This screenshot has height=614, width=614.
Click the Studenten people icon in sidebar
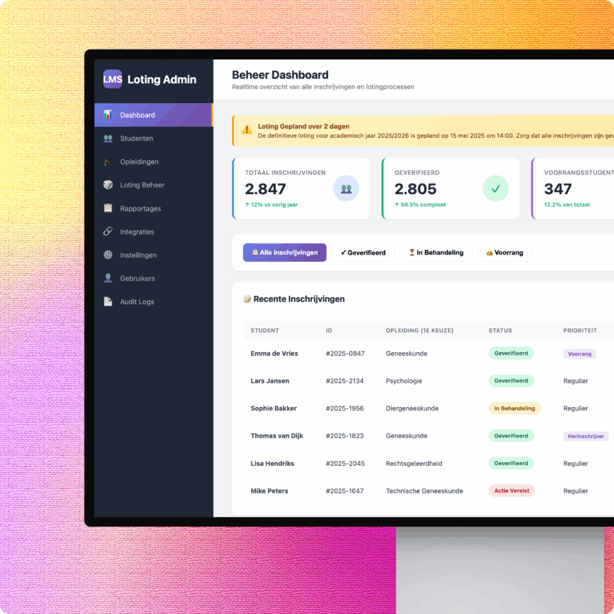(x=108, y=139)
